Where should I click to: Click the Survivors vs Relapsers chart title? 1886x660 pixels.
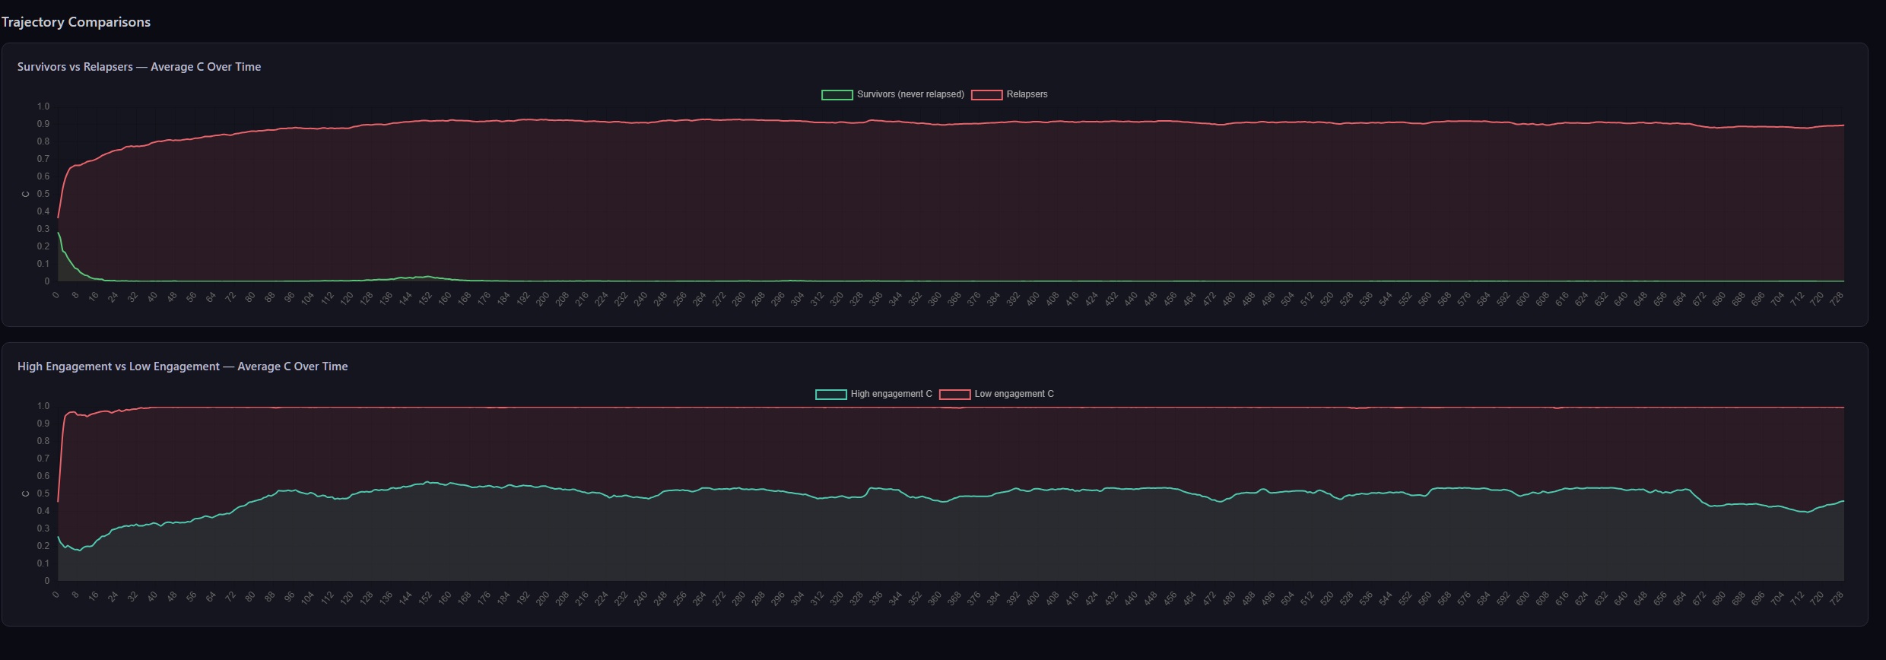pos(139,67)
